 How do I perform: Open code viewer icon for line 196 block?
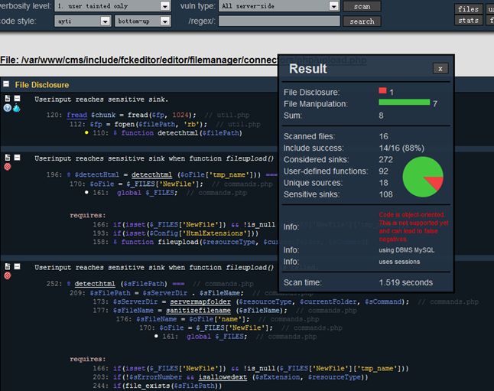[8, 158]
